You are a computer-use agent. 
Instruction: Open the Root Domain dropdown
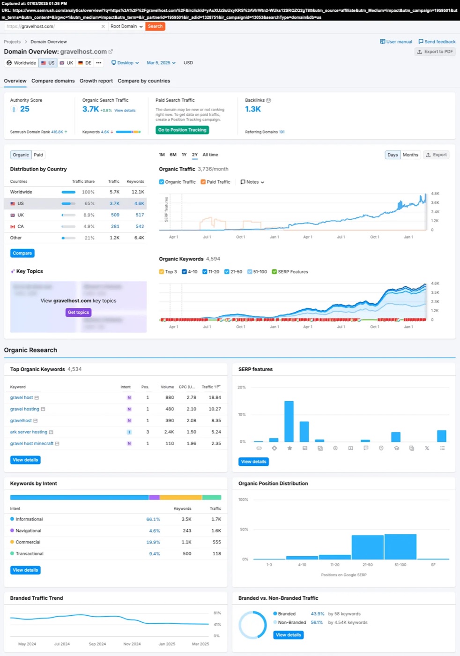[x=126, y=27]
